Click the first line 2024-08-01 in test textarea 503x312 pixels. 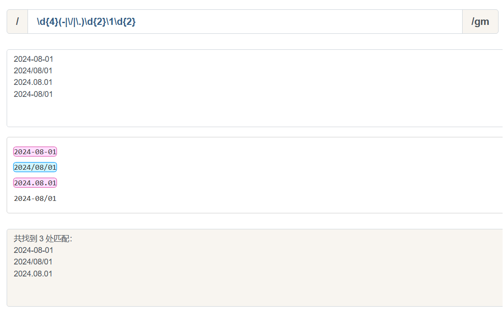coord(33,59)
